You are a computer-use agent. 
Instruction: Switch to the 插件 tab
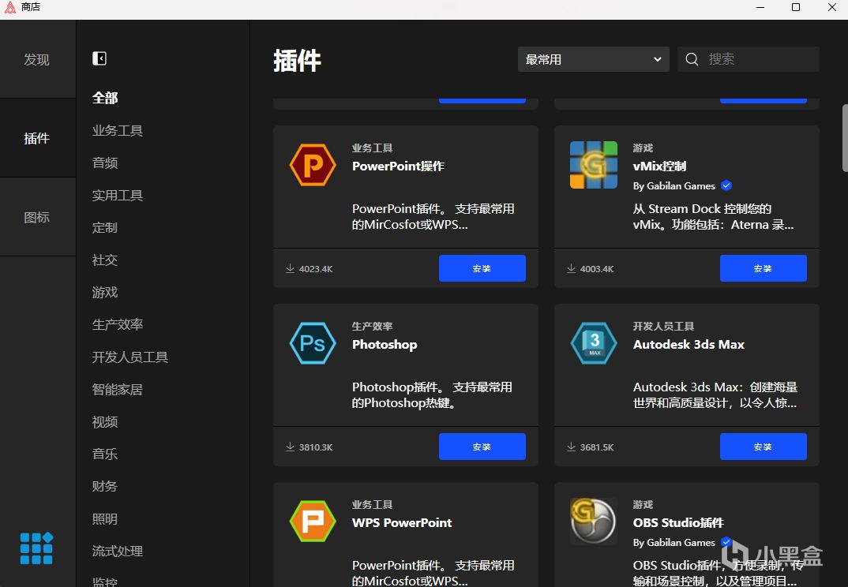tap(37, 138)
